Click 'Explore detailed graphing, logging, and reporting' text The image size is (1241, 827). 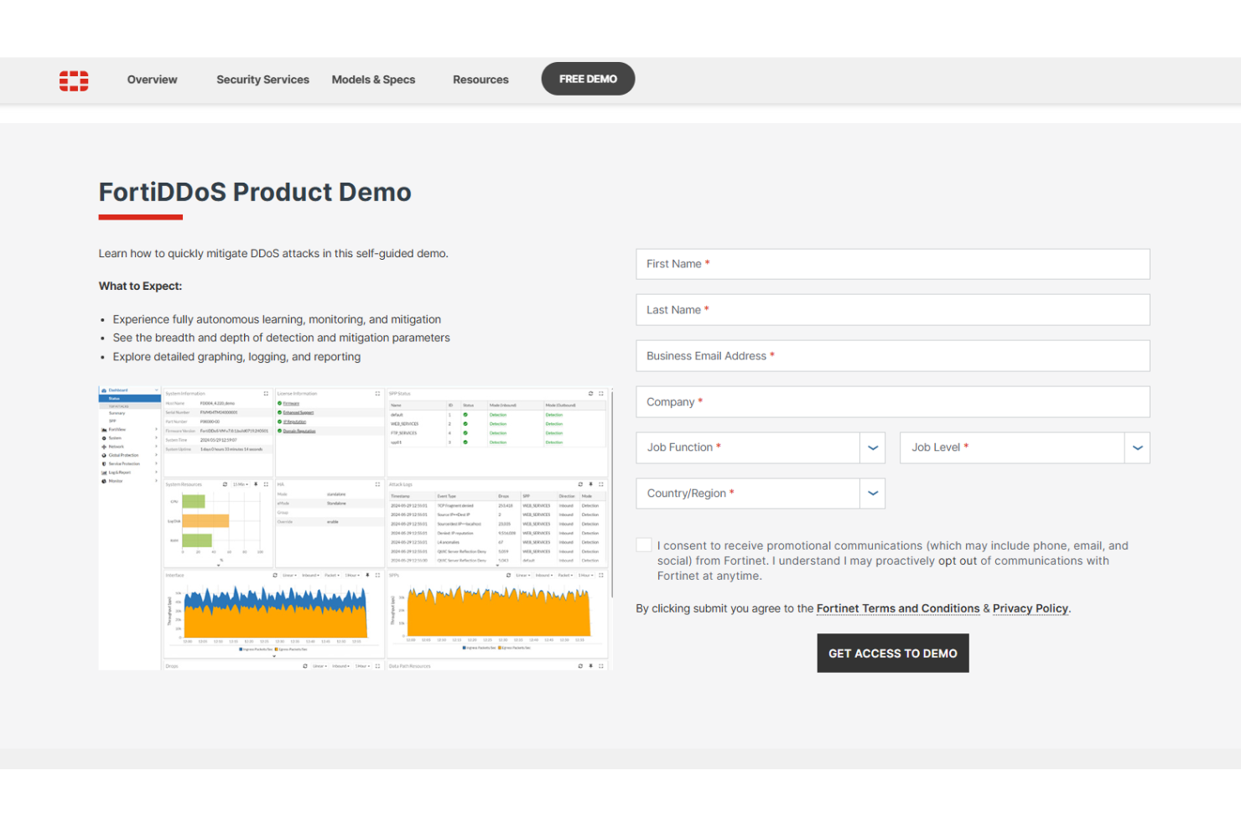(236, 356)
